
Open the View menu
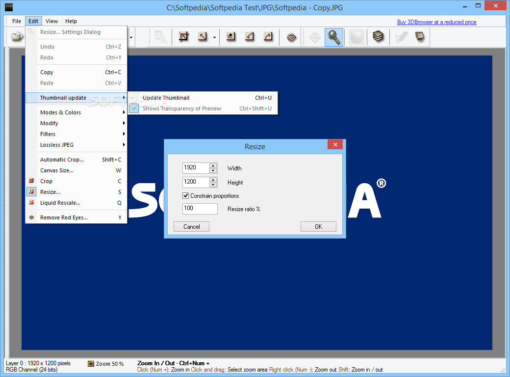[51, 21]
